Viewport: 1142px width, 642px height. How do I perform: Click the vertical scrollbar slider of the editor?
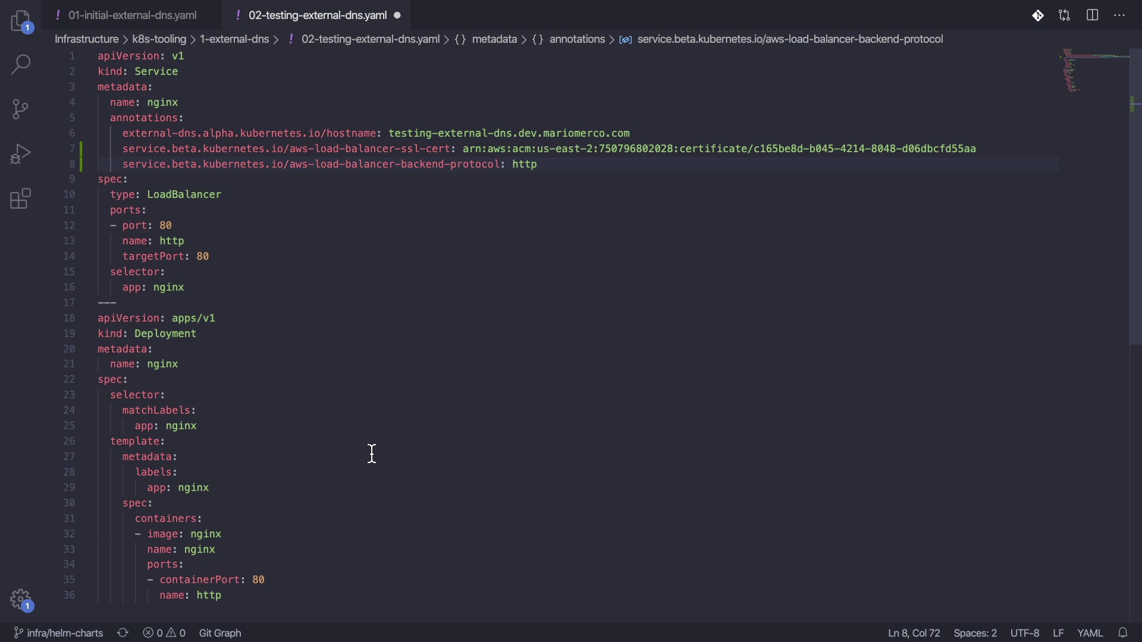[1135, 196]
